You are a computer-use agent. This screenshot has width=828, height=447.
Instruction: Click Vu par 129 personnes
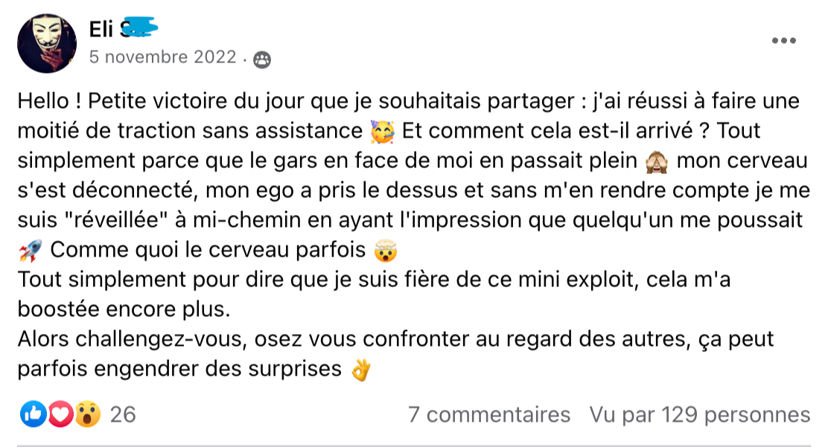pyautogui.click(x=699, y=414)
